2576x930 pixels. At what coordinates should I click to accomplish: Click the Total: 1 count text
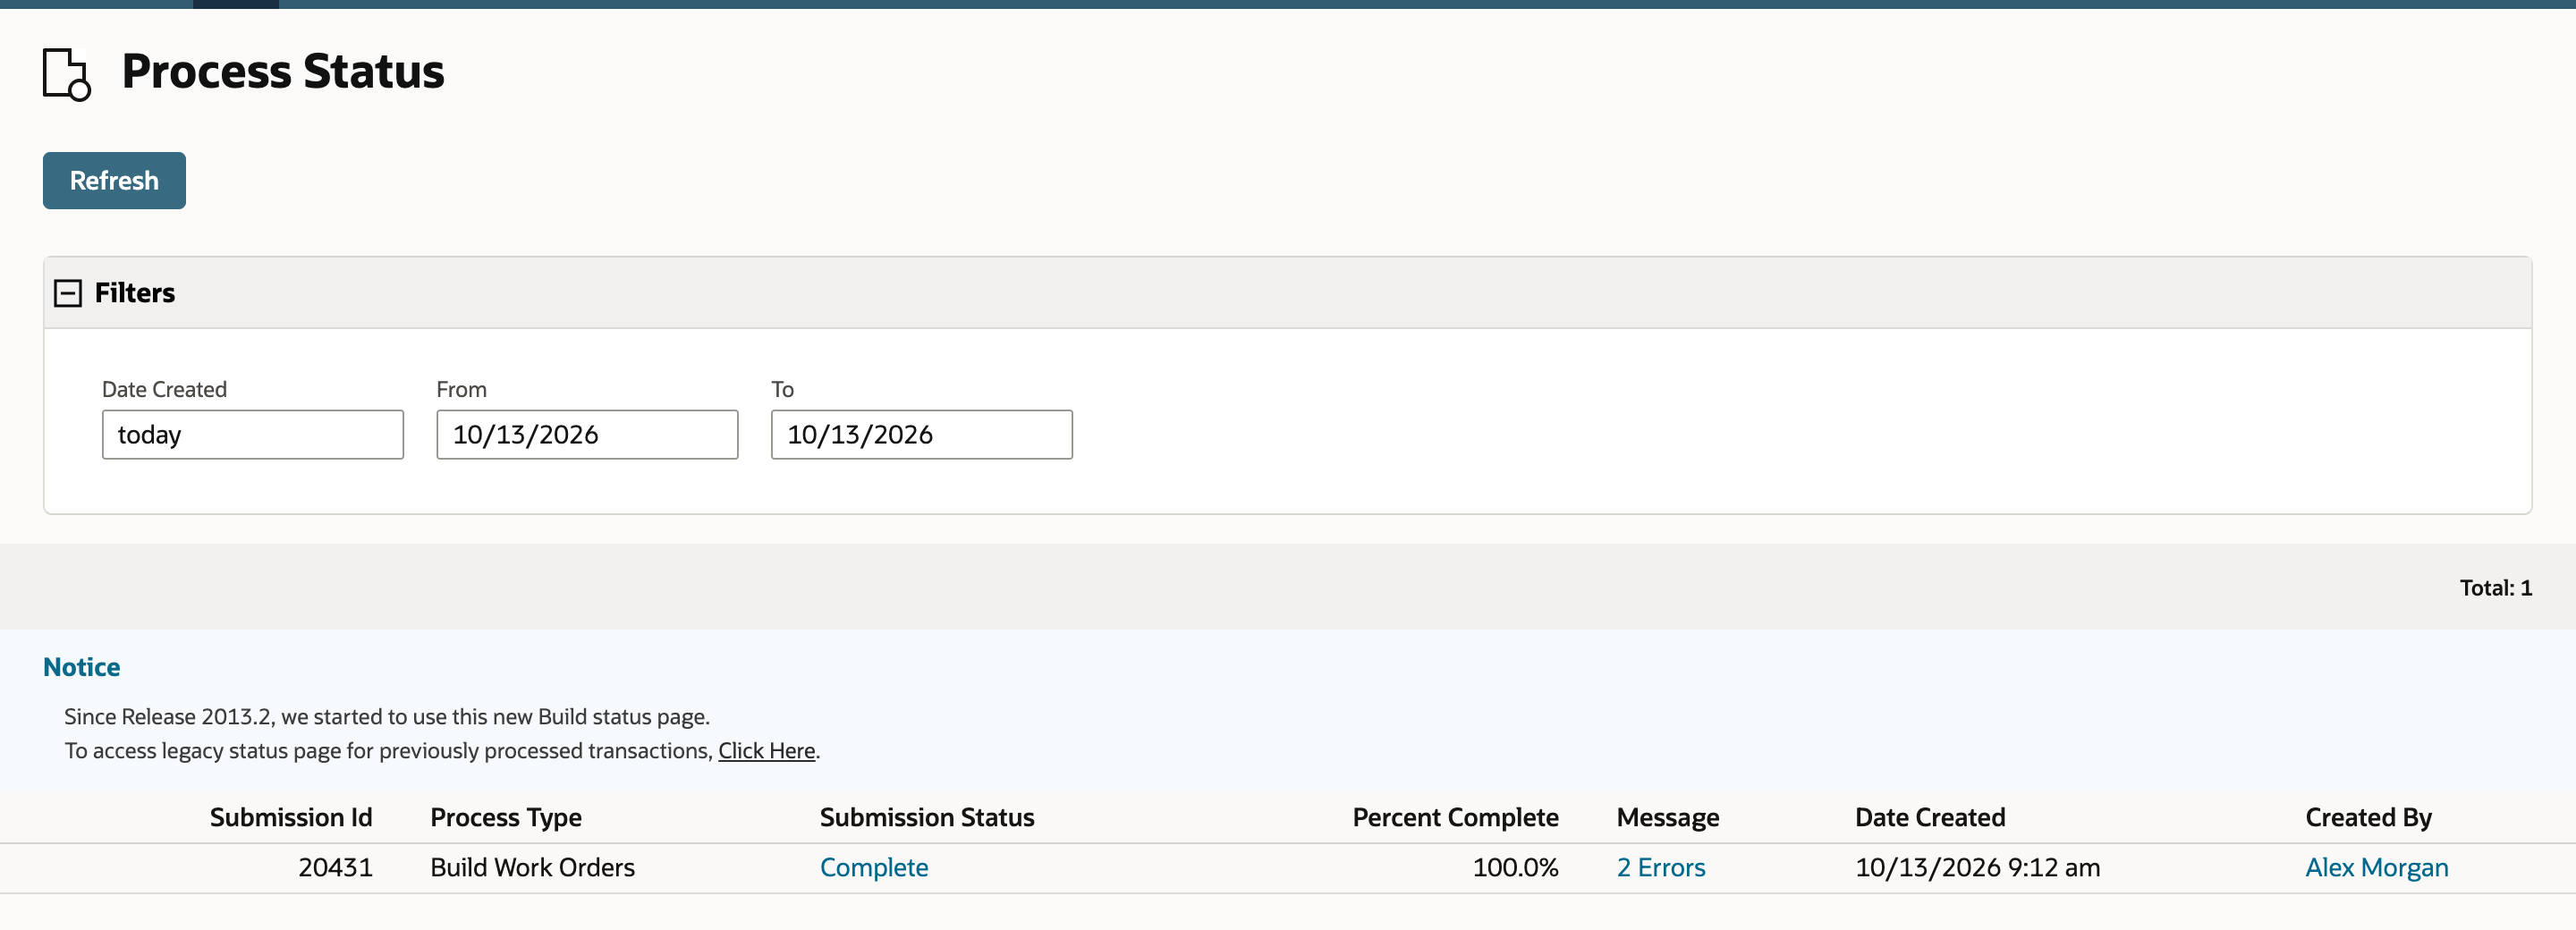click(x=2496, y=588)
